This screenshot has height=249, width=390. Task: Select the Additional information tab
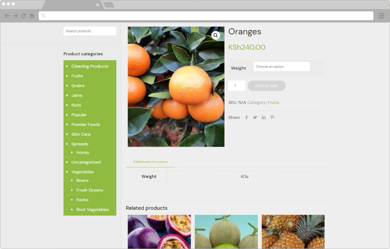[x=150, y=162]
